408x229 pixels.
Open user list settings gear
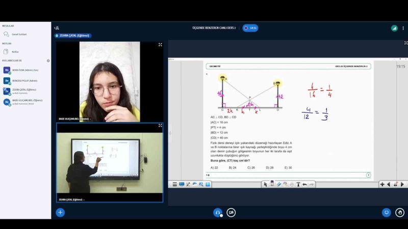pyautogui.click(x=48, y=61)
